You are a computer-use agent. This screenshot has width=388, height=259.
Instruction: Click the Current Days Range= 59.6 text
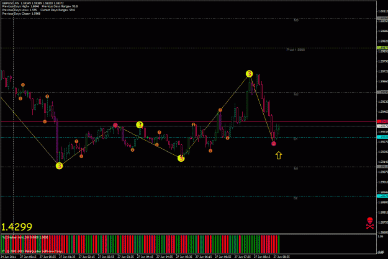tap(58, 10)
